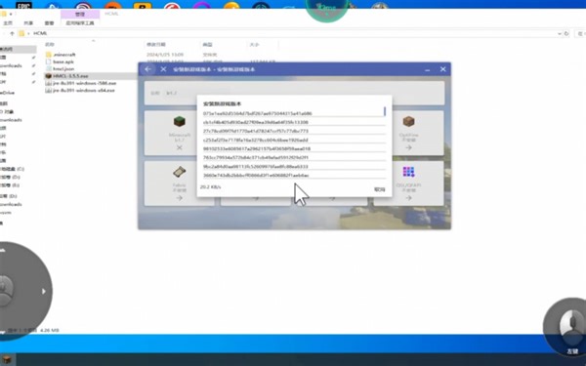586x366 pixels.
Task: Click download row starting with cb1c
Action: pyautogui.click(x=294, y=122)
